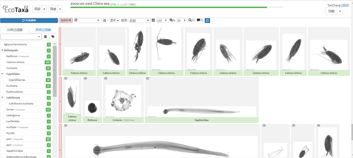
Task: Open the images-per-page dropdown showing 100
Action: [x=162, y=21]
